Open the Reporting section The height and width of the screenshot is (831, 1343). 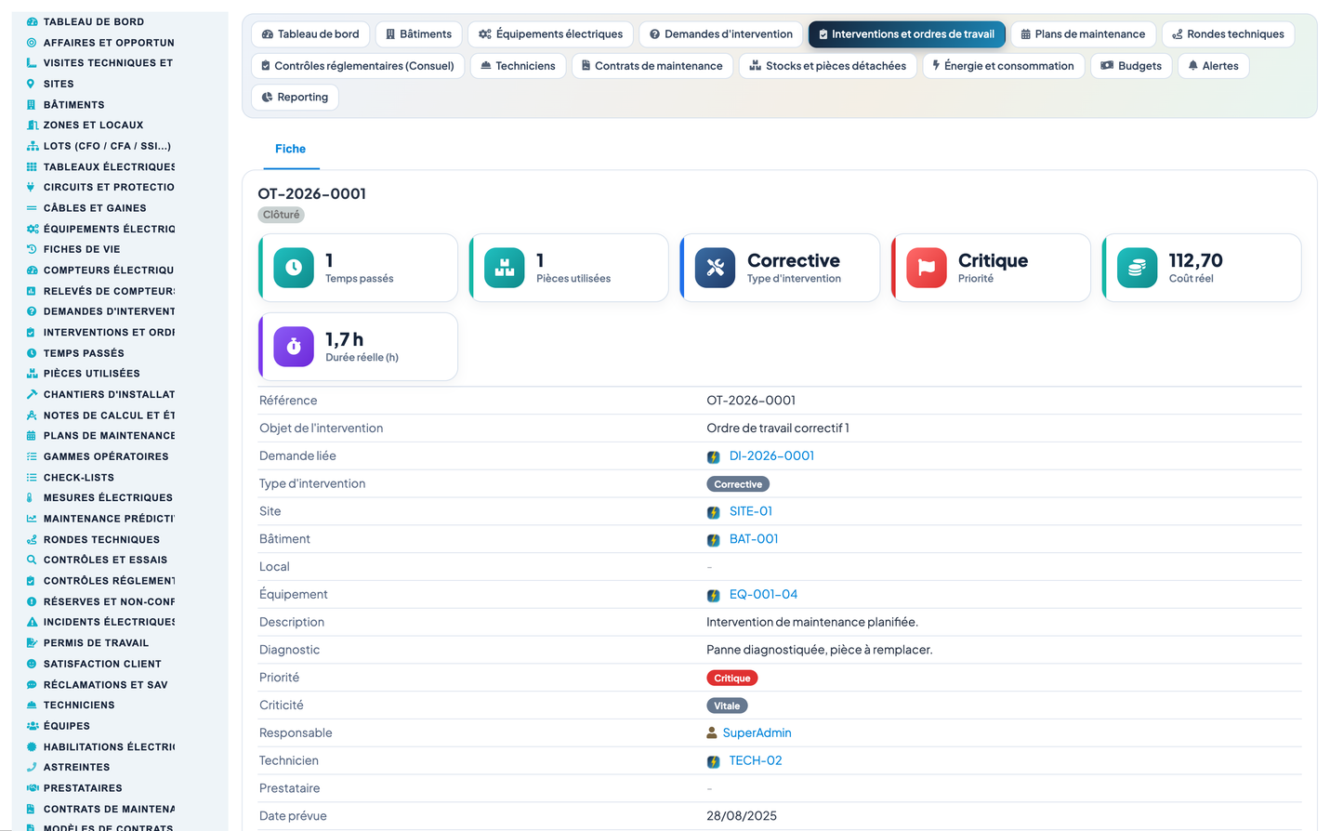click(x=296, y=98)
